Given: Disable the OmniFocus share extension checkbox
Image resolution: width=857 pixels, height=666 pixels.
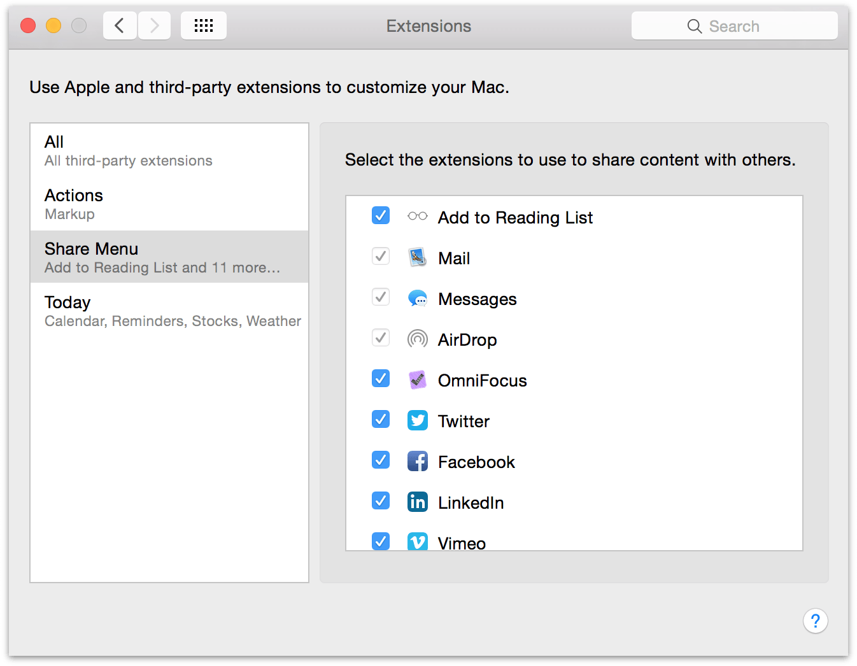Looking at the screenshot, I should point(381,379).
